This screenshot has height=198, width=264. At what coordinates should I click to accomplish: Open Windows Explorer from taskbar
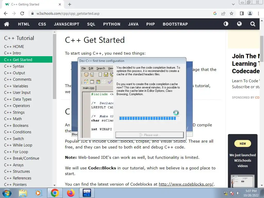point(23,193)
